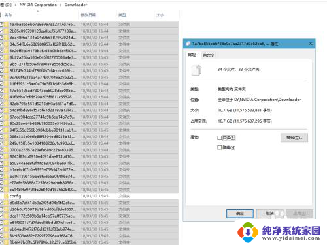Click folder icon of 41f8bba7cfdd708205
The width and height of the screenshot is (327, 245).
click(6, 97)
